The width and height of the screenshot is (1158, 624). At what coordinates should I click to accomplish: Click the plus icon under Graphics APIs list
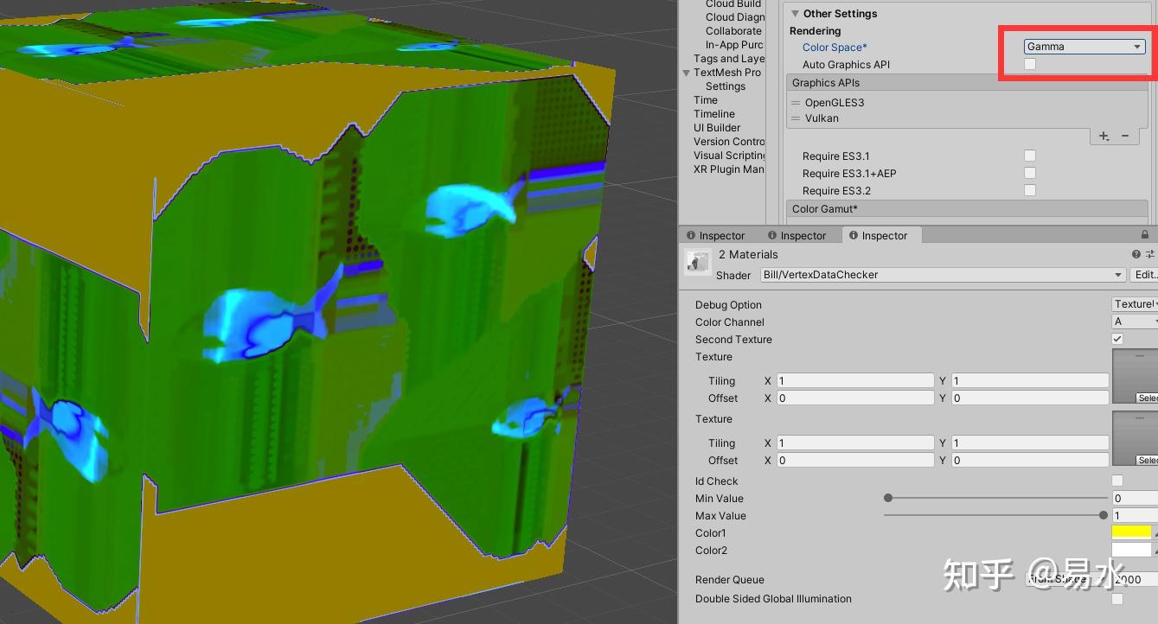(x=1104, y=136)
